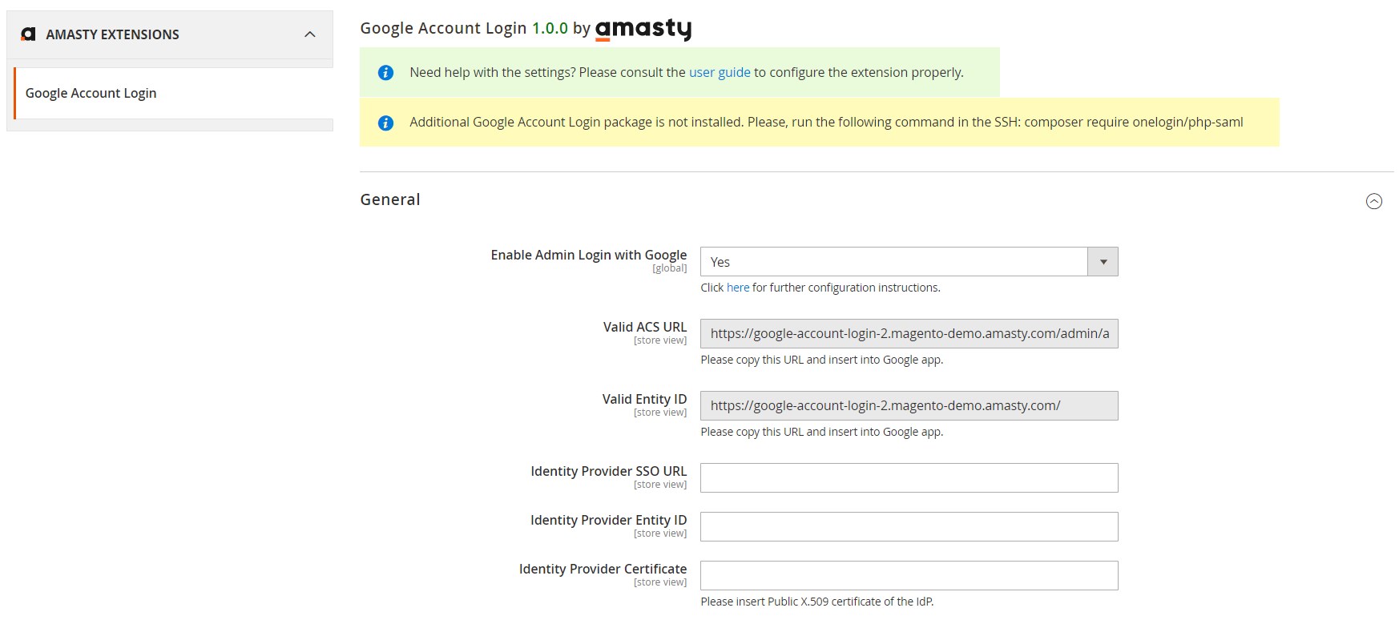This screenshot has width=1399, height=620.
Task: Click info icon in yellow package warning
Action: coord(385,123)
